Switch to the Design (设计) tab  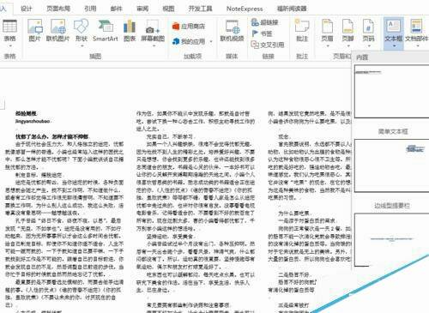coord(27,9)
